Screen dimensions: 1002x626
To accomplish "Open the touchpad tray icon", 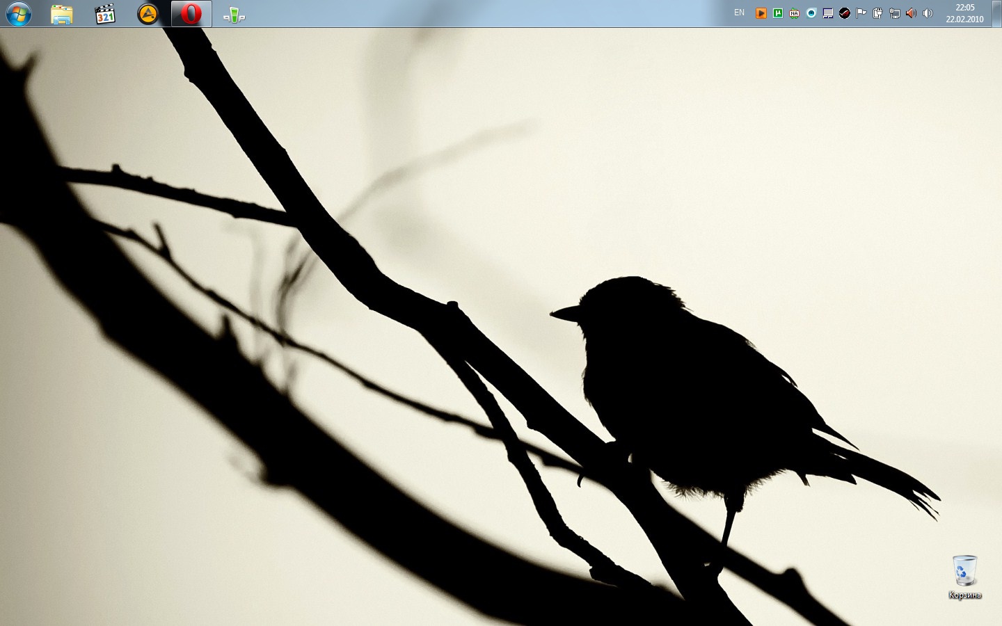I will 828,13.
